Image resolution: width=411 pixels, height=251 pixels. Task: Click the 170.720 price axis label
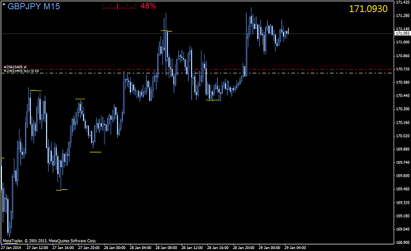402,69
